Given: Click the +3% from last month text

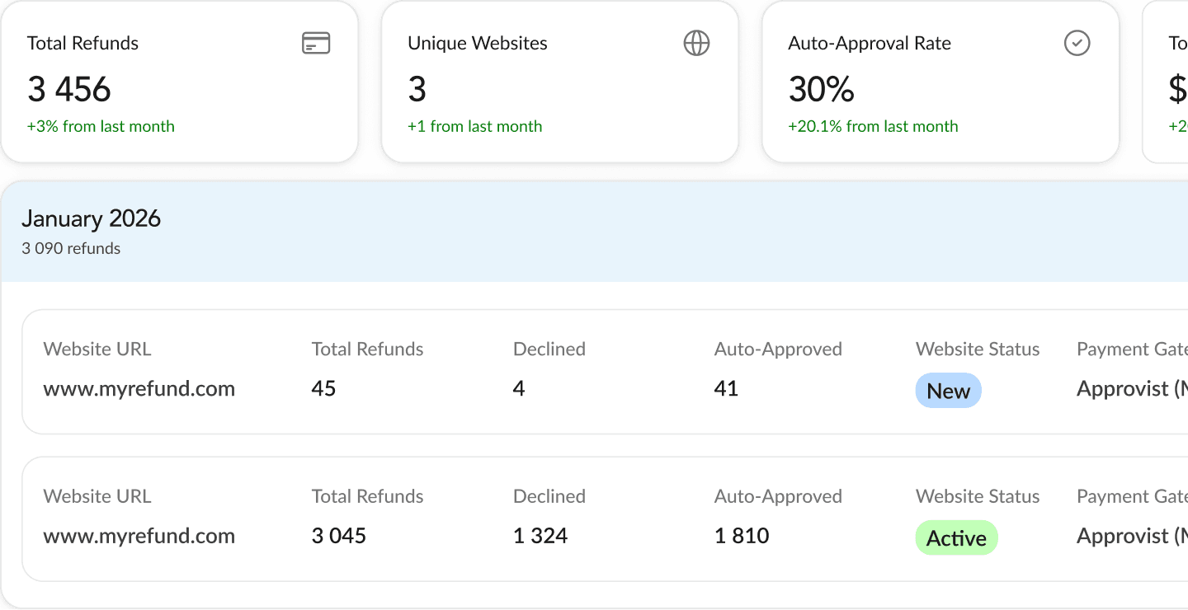Looking at the screenshot, I should click(101, 127).
